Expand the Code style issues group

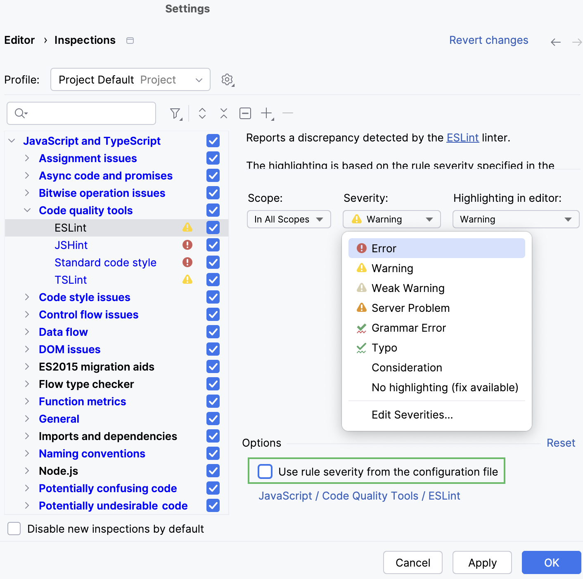pos(27,297)
